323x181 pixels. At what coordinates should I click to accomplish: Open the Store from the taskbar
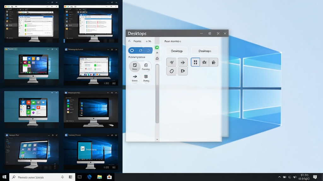pyautogui.click(x=109, y=177)
